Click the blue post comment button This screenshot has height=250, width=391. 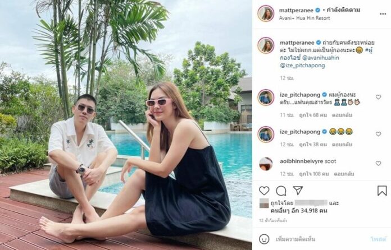(378, 239)
